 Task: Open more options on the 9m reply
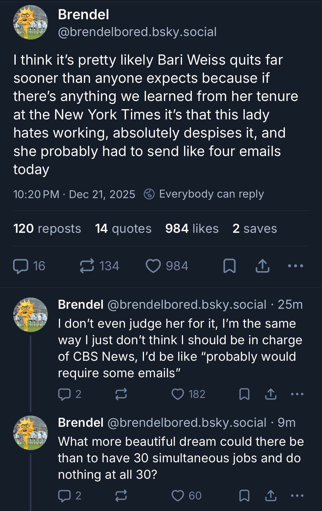tap(297, 496)
